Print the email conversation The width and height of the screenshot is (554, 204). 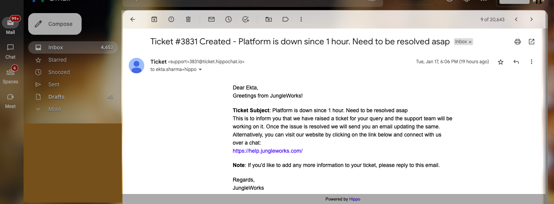pyautogui.click(x=518, y=42)
